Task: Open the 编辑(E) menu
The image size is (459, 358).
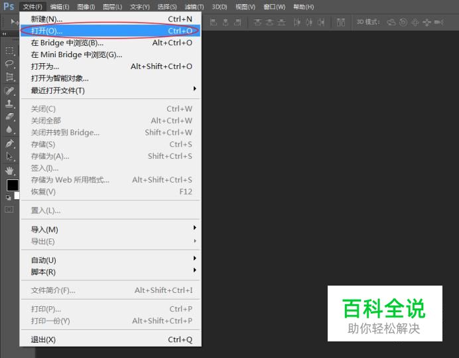Action: [x=60, y=7]
